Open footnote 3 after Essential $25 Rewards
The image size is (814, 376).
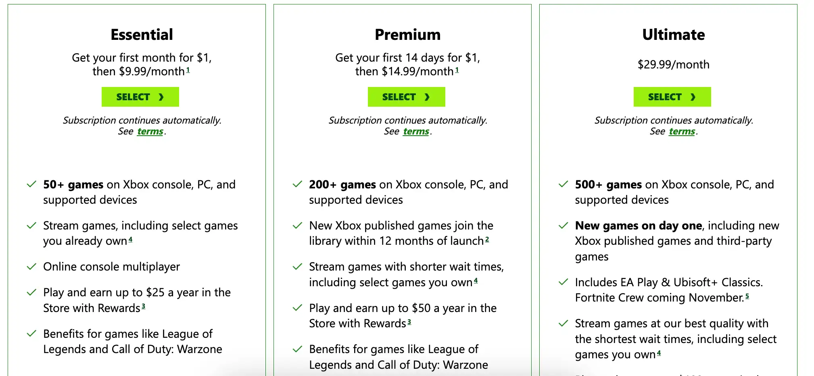[143, 307]
